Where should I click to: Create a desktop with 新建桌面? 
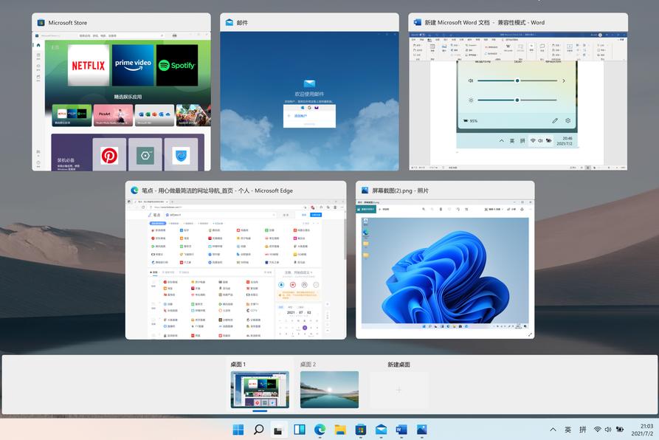[398, 389]
